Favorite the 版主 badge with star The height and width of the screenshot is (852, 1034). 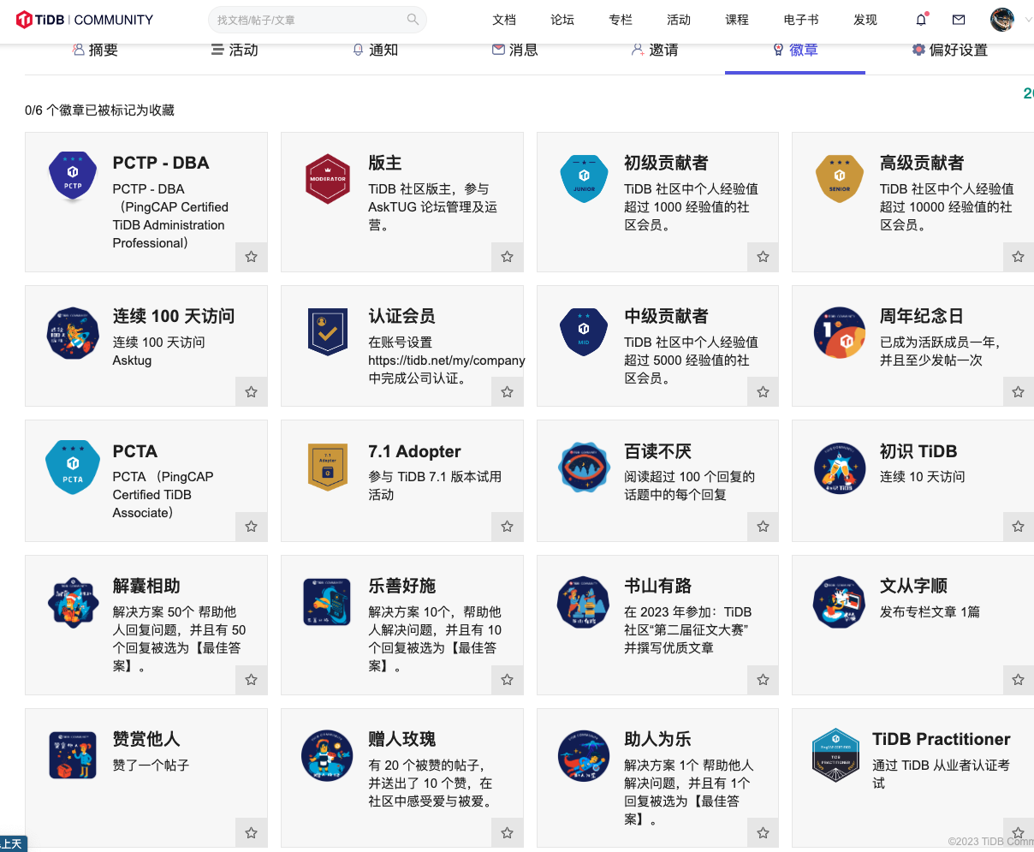[x=508, y=256]
